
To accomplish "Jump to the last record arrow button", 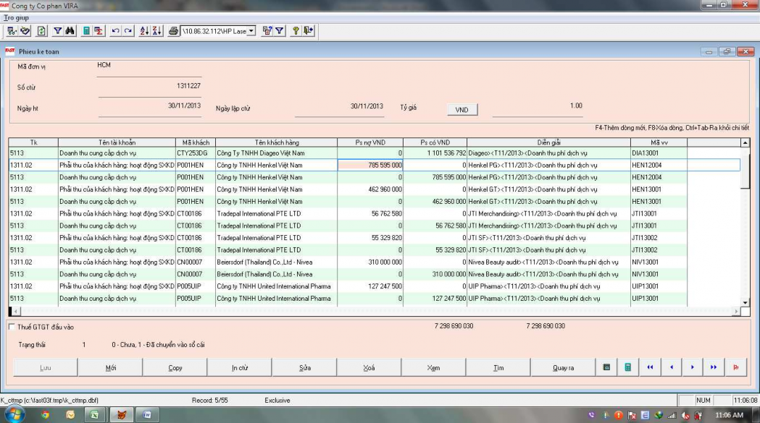I will coord(714,367).
